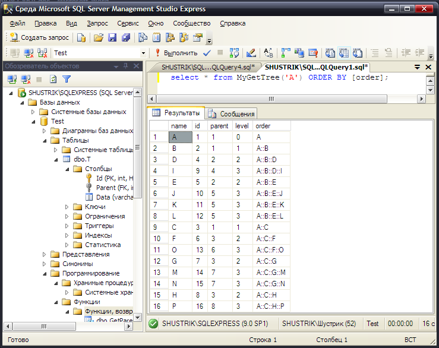This screenshot has width=439, height=348.
Task: Click the Change Connection icon
Action: coord(42,53)
